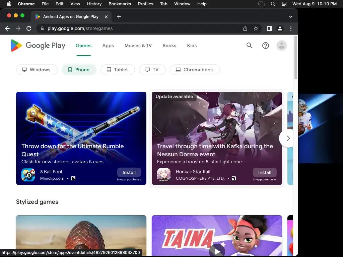Open the Bookmarks menu
343x257 pixels.
coord(120,4)
